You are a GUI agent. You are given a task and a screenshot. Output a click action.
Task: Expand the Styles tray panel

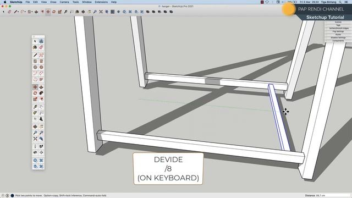pyautogui.click(x=338, y=35)
